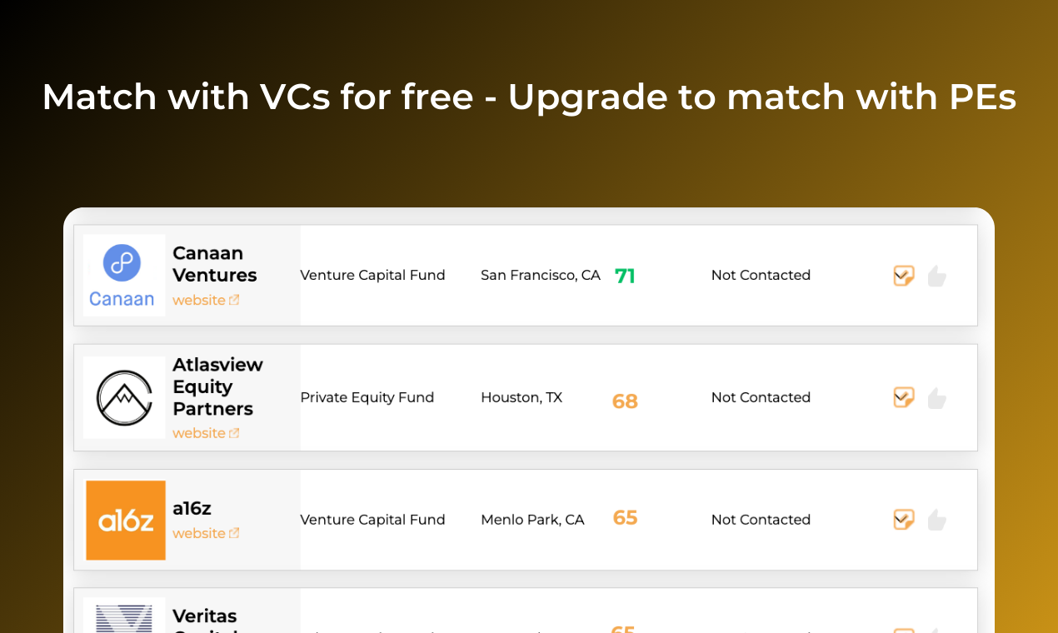1058x633 pixels.
Task: Click Not Contacted status for Canaan Ventures
Action: (761, 275)
